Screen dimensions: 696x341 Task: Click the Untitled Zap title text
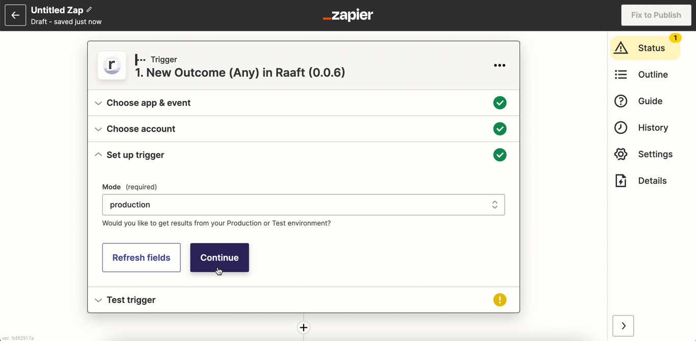point(57,10)
